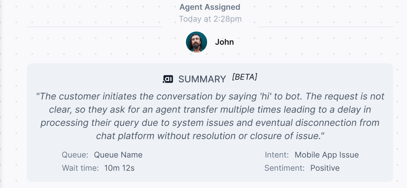The width and height of the screenshot is (407, 188).
Task: Click the Queue label
Action: click(75, 155)
